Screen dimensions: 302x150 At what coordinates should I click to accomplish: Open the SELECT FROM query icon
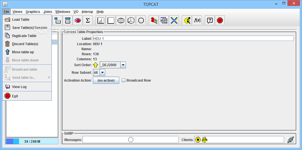click(x=164, y=20)
